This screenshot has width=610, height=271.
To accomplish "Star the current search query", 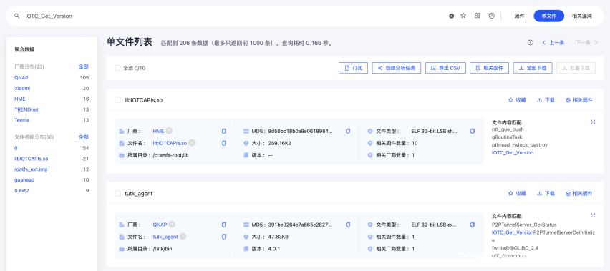I will click(x=463, y=16).
